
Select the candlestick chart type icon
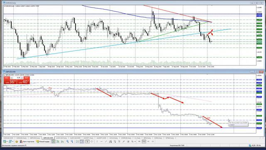tap(58, 142)
